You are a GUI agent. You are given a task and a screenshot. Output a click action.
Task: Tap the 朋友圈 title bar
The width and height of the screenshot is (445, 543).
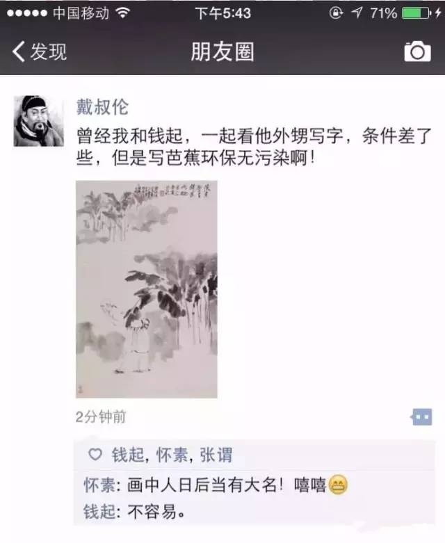(222, 51)
